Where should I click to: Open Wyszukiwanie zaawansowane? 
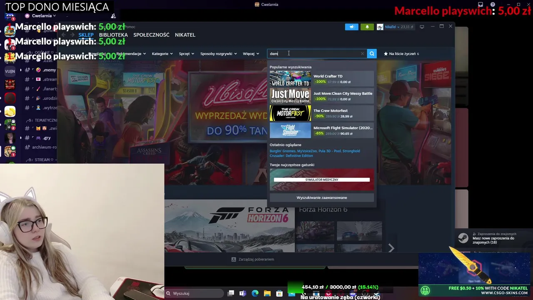tap(321, 197)
